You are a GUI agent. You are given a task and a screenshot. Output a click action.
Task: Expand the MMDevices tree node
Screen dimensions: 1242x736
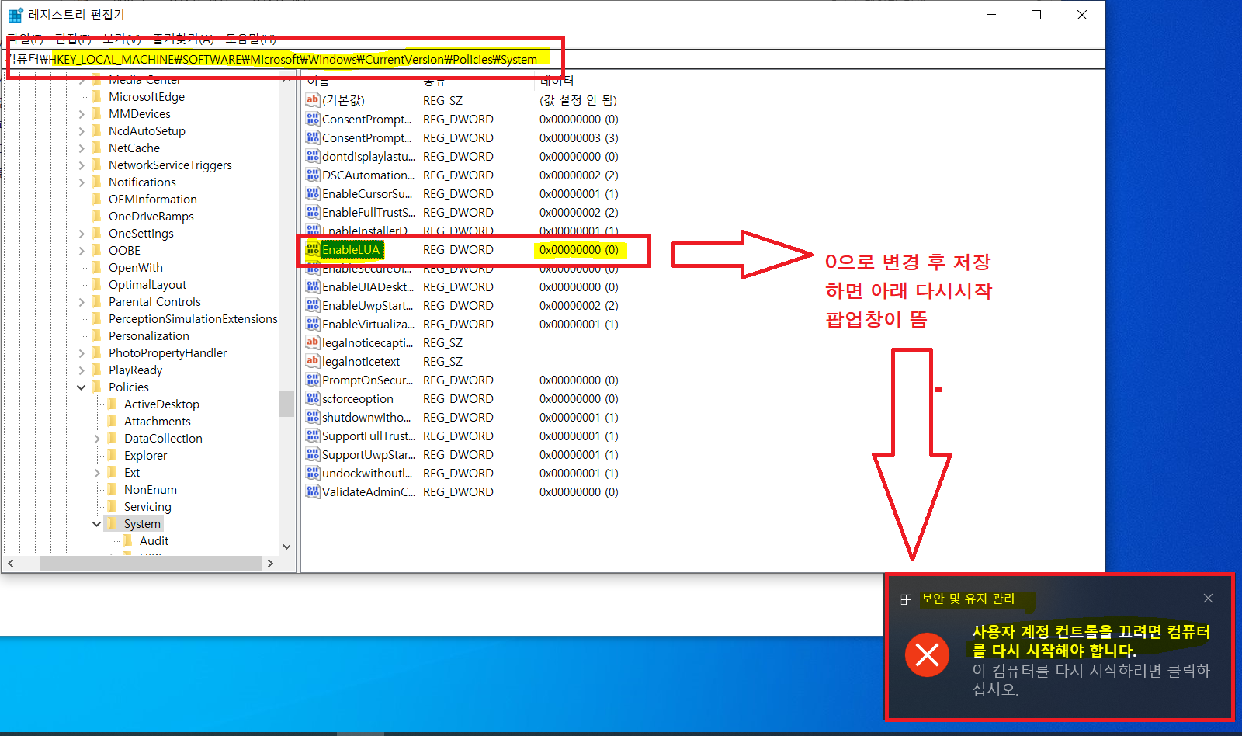click(x=82, y=114)
